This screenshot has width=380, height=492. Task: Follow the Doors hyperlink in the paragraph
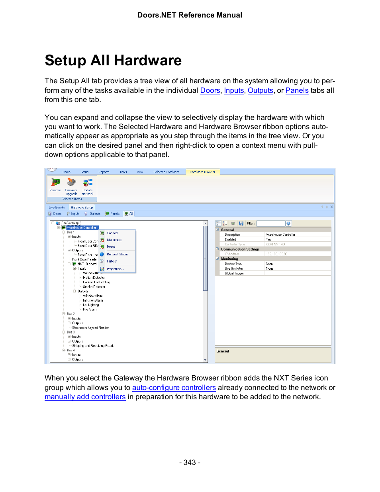point(210,90)
